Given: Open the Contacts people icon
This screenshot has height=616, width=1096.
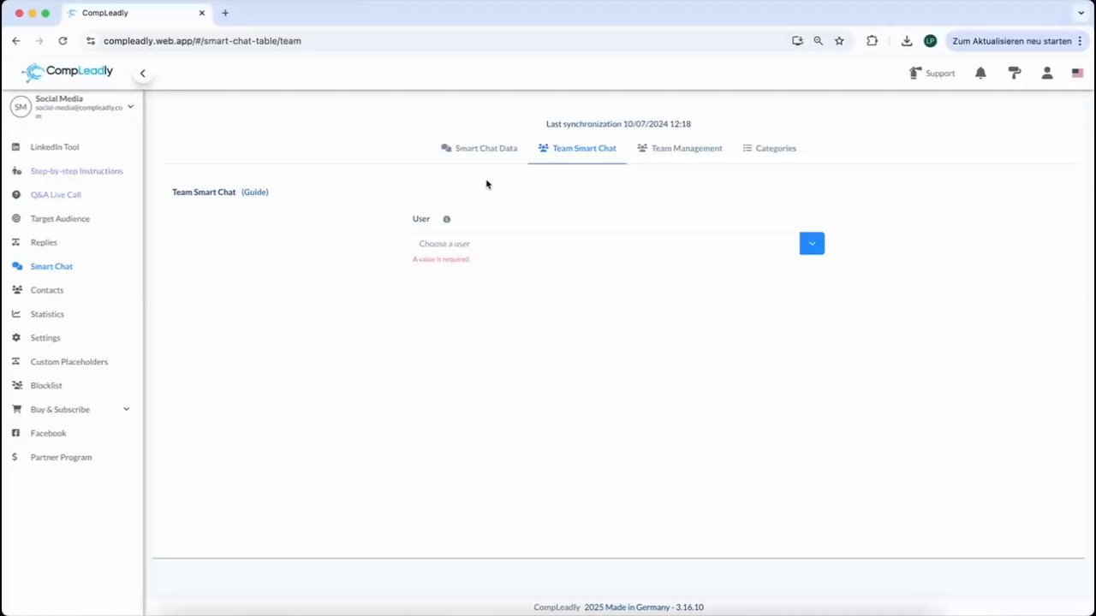Looking at the screenshot, I should pos(16,290).
